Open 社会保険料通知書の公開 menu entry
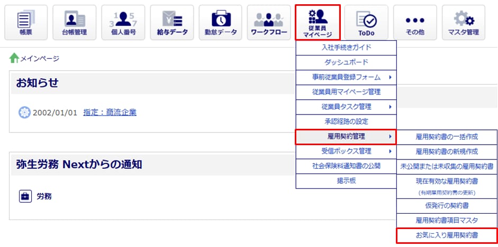Image resolution: width=498 pixels, height=247 pixels. click(x=346, y=166)
